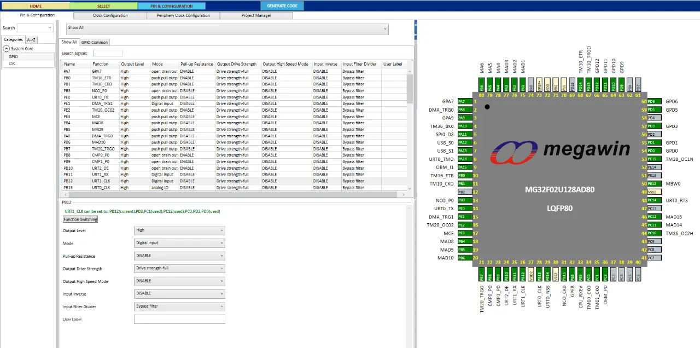Switch to the A->Z sorting tab
This screenshot has height=348, width=700.
pos(32,39)
